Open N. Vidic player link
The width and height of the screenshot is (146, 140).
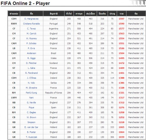31,83
